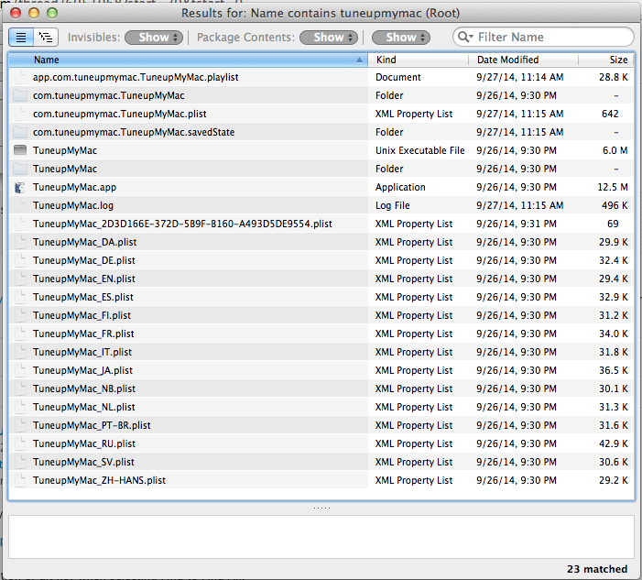The height and width of the screenshot is (580, 642).
Task: Select TuneupMyMac_ZH-HANS.plist file name
Action: click(x=100, y=480)
